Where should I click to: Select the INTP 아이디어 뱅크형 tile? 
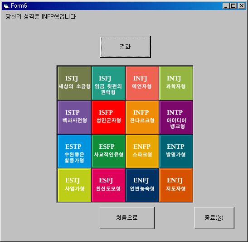click(x=176, y=117)
